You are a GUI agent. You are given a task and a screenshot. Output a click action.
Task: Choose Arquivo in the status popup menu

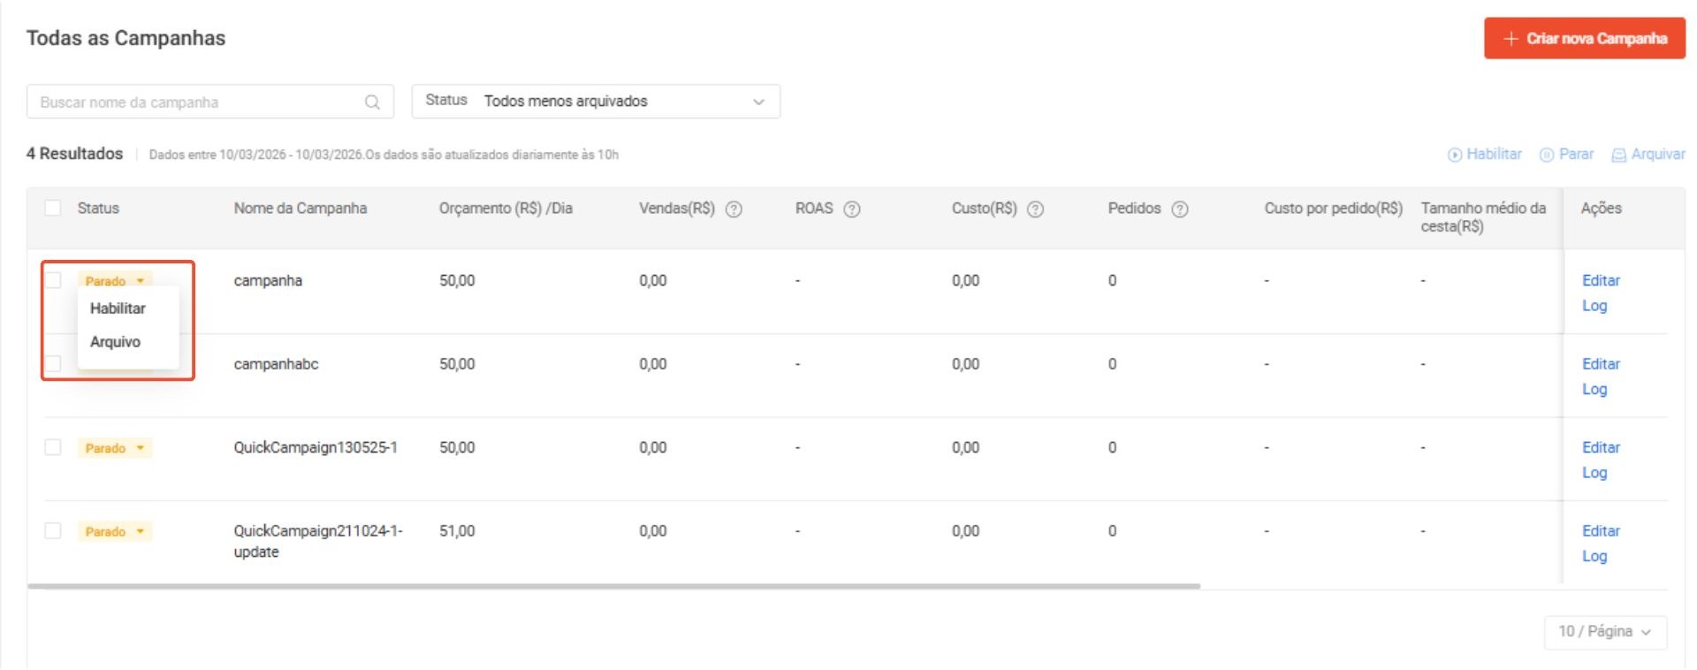point(115,342)
